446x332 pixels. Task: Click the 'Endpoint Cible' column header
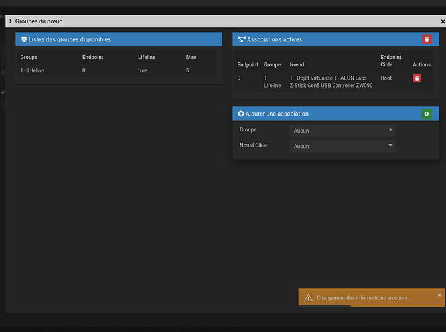[391, 61]
